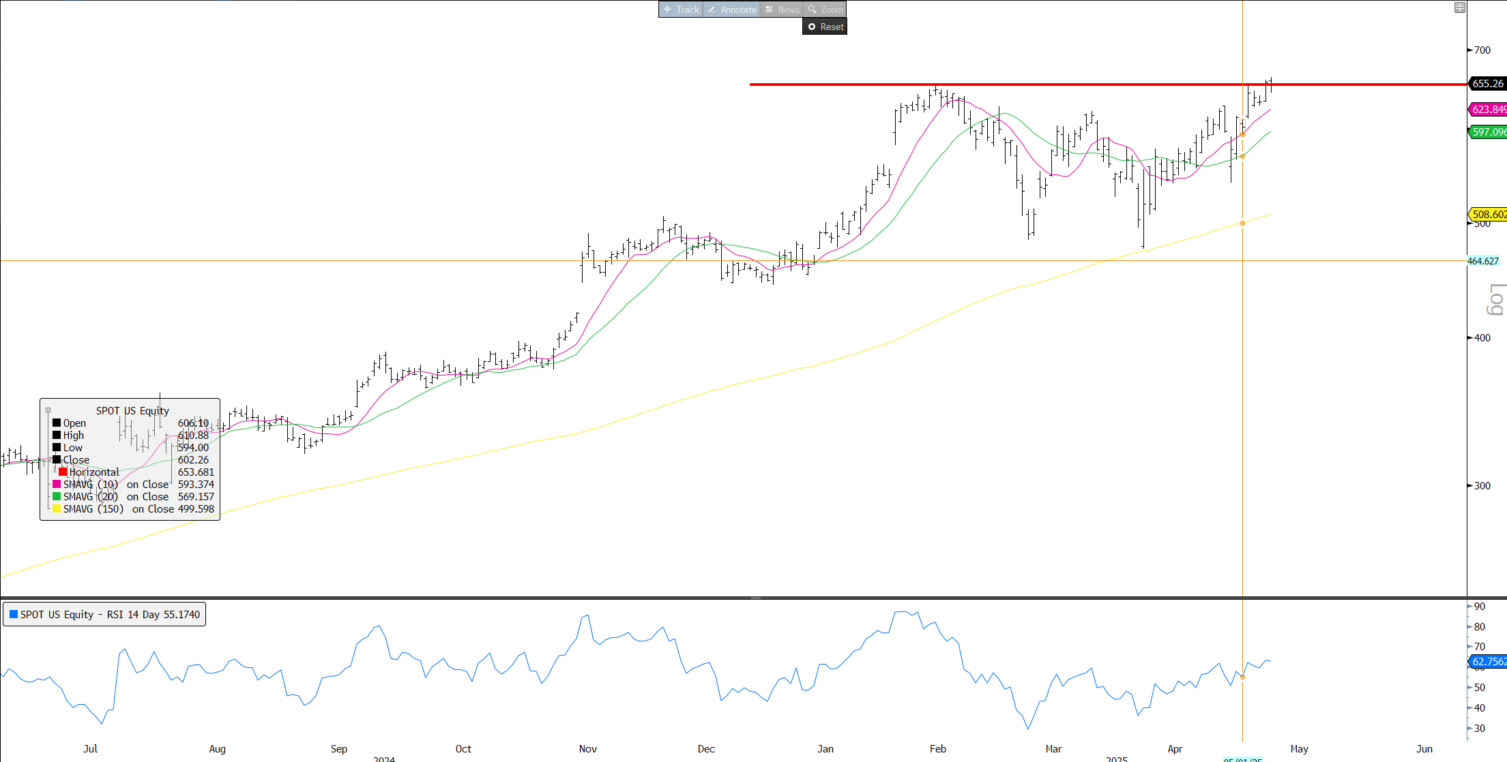Click the yellow SMAVG (150) legend swatch
Image resolution: width=1507 pixels, height=762 pixels.
[57, 508]
